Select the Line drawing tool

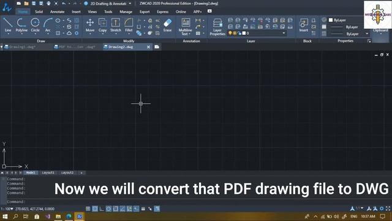pos(8,25)
